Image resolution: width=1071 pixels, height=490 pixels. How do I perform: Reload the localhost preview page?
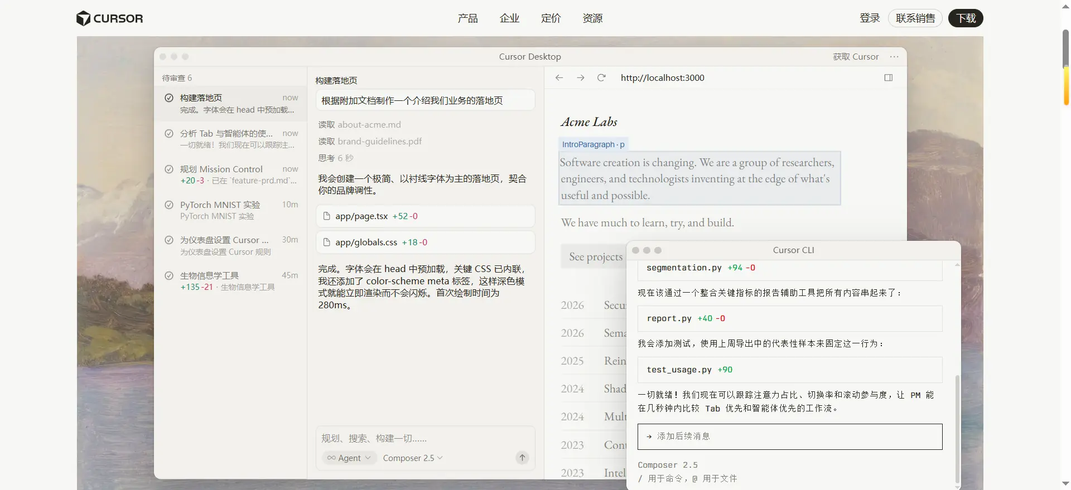[x=601, y=77]
